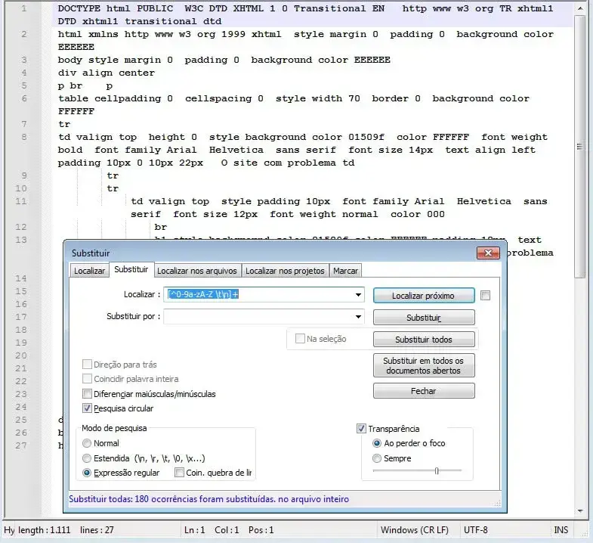Click the 'Substituir todos' button
This screenshot has height=543, width=593.
(424, 340)
